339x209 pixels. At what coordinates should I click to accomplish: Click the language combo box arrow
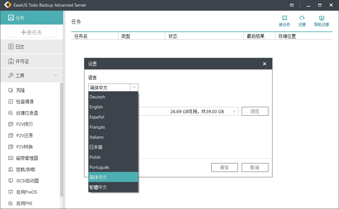(134, 87)
